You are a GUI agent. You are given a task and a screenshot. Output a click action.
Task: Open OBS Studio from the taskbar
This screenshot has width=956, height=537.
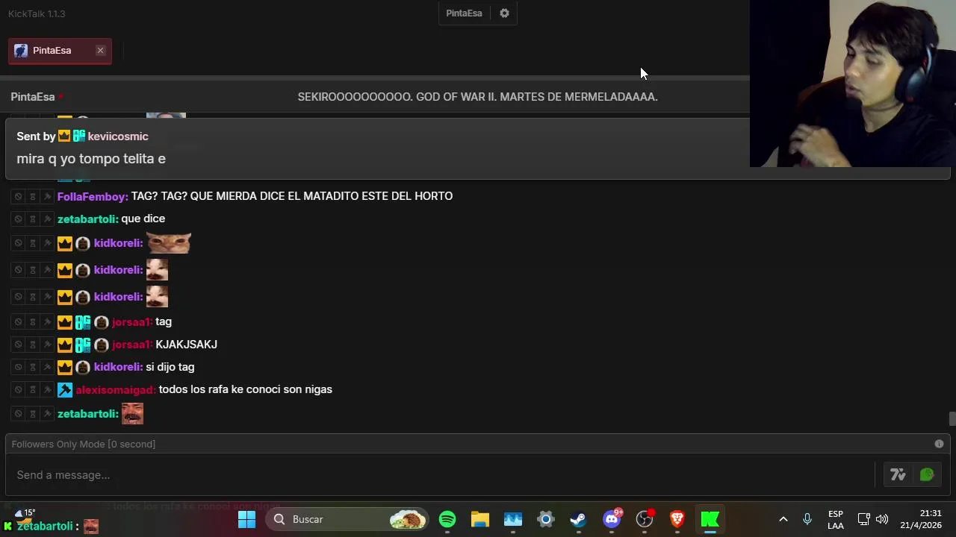pos(645,519)
